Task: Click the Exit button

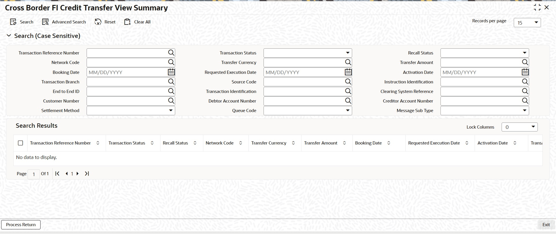Action: 546,225
